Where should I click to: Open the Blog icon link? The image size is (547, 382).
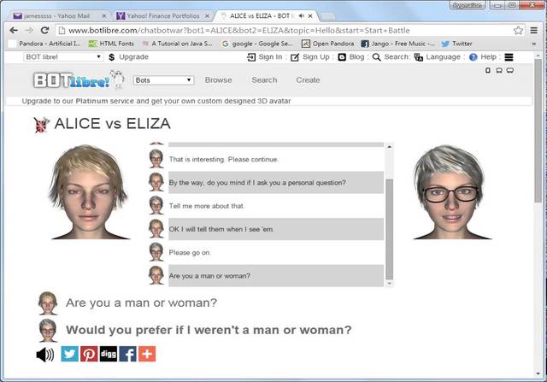point(342,57)
